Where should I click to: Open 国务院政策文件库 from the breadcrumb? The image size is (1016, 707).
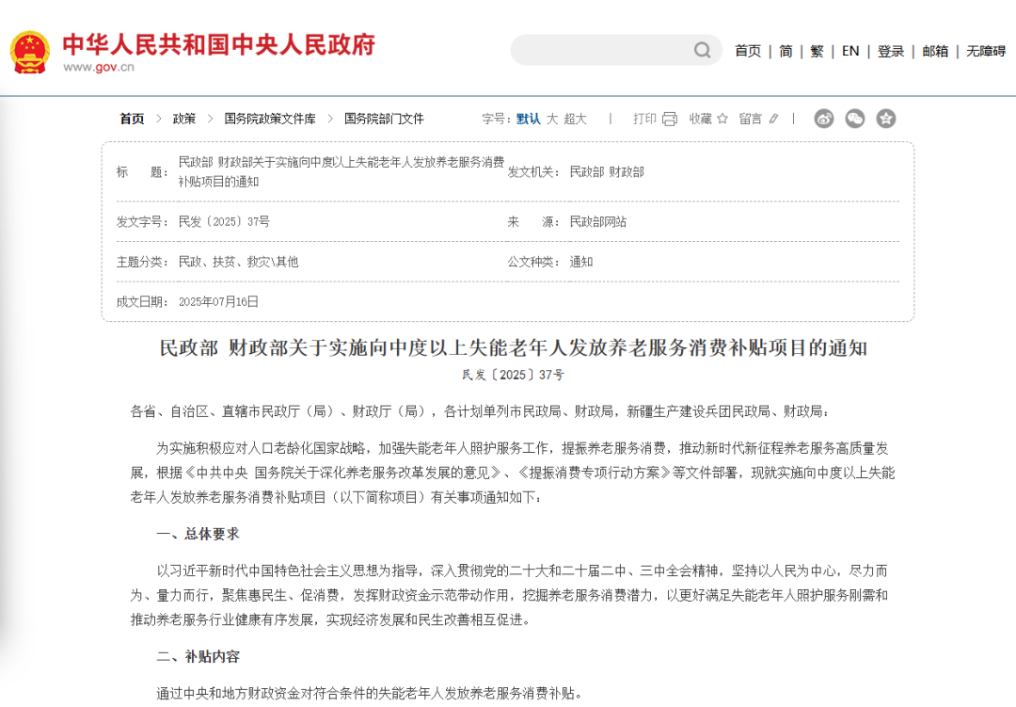pyautogui.click(x=269, y=119)
